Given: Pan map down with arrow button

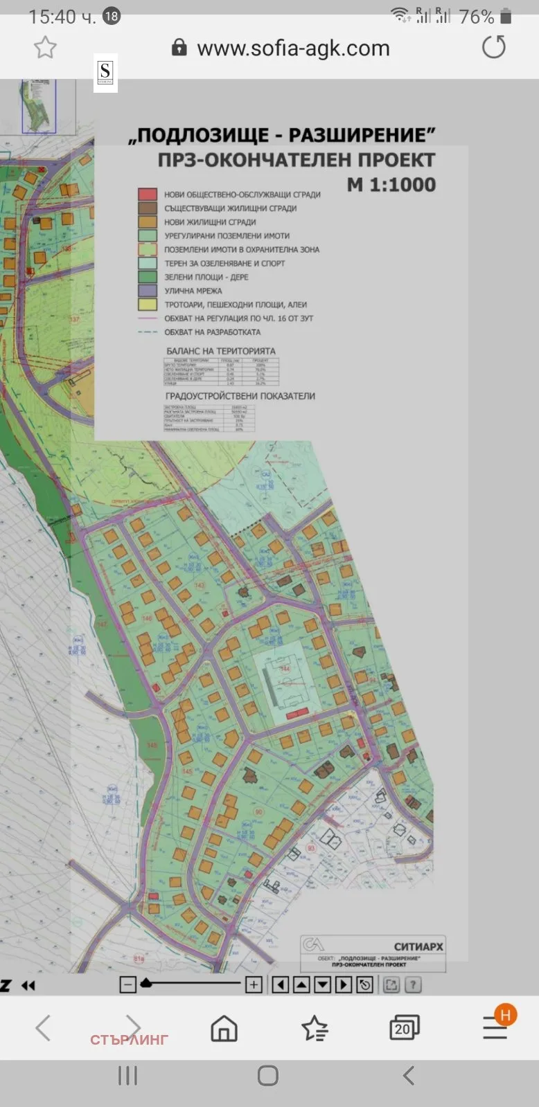Looking at the screenshot, I should (323, 984).
